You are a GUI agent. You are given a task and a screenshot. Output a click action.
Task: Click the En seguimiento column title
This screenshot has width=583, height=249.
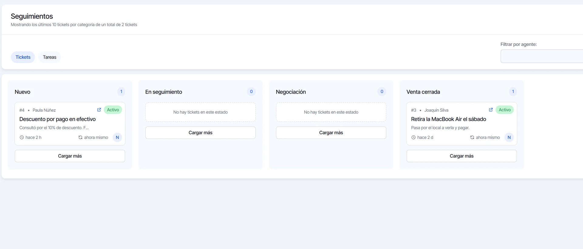tap(164, 92)
